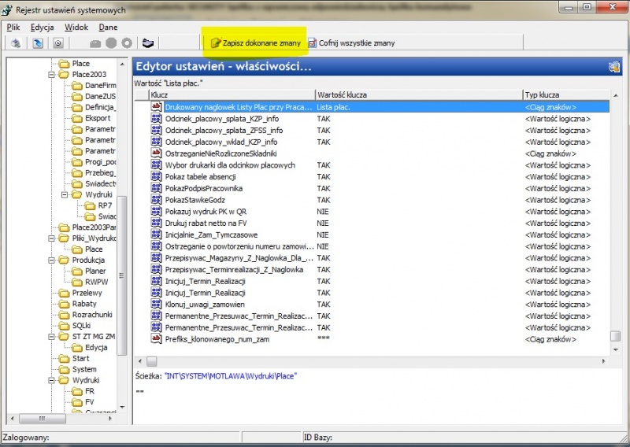Click the 'ab' icon of OstrzeganieNieRozliczoneSkladniki
Viewport: 630px width, 447px height.
156,153
